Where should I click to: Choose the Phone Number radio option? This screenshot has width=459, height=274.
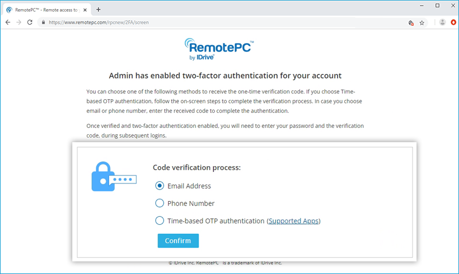[160, 203]
